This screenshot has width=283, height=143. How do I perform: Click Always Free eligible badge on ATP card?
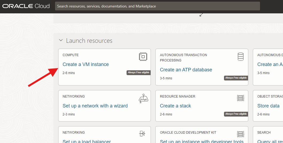point(236,78)
